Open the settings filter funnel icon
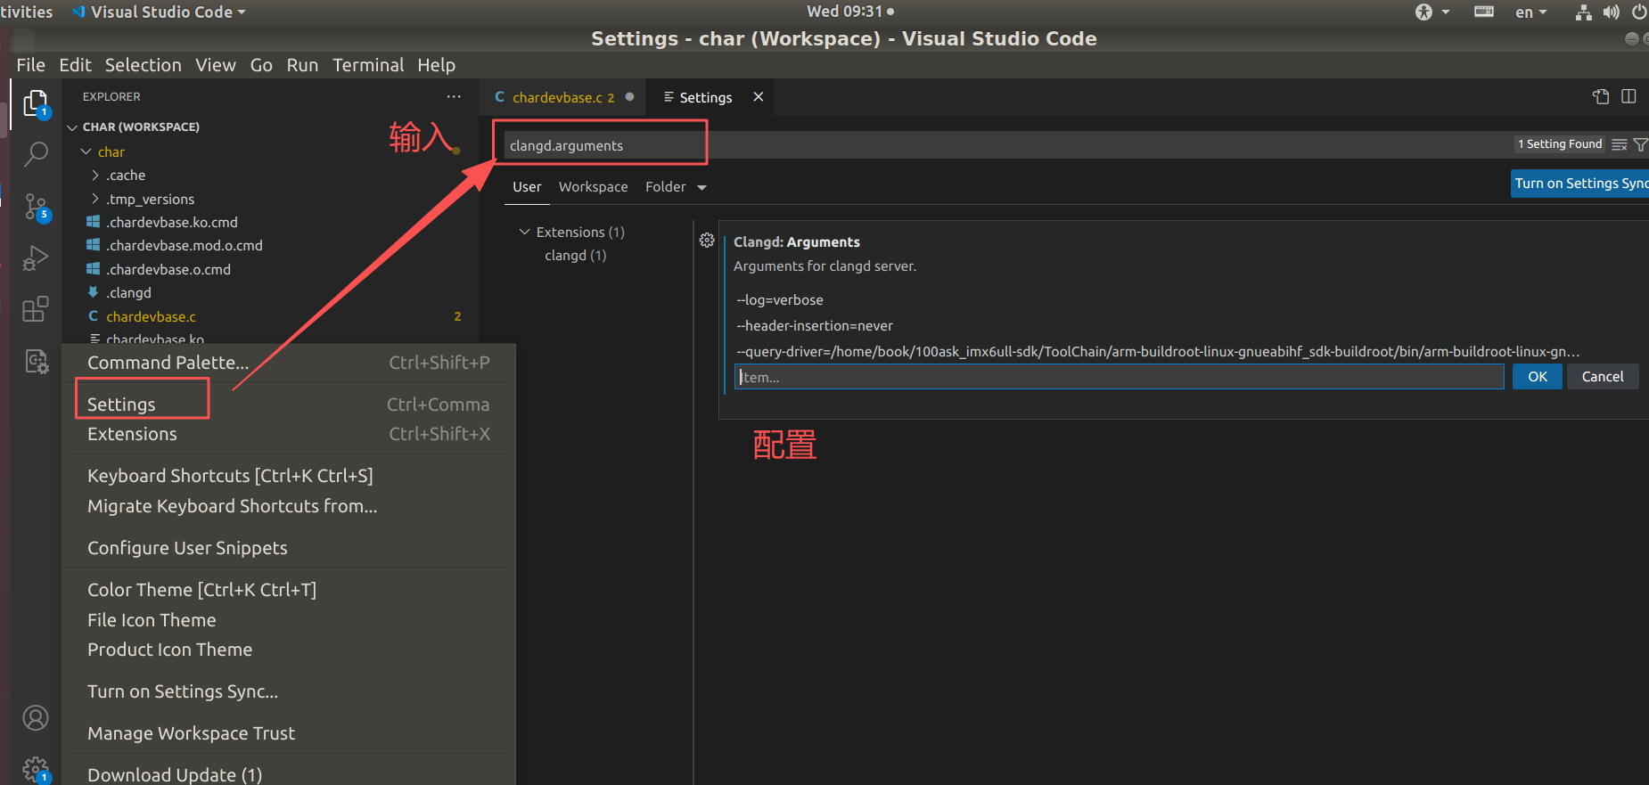The image size is (1649, 785). click(x=1640, y=144)
